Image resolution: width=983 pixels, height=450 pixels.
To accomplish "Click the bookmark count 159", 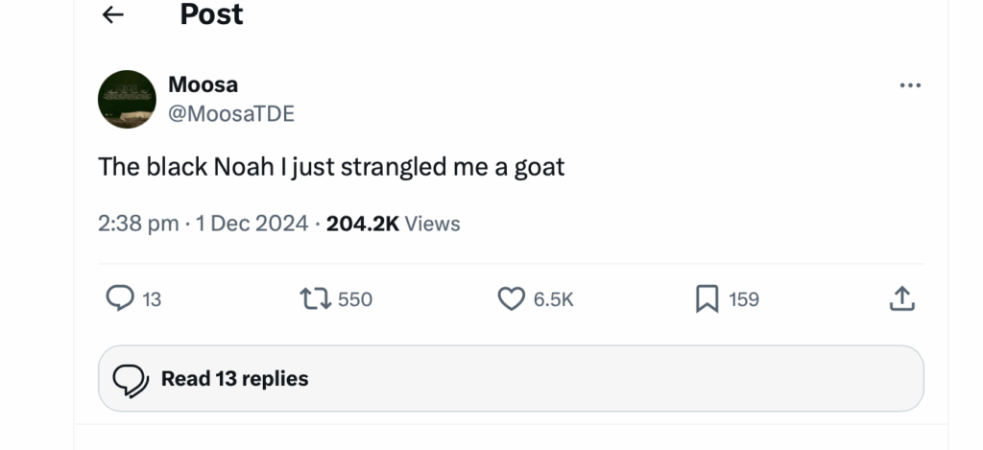I will pos(744,300).
